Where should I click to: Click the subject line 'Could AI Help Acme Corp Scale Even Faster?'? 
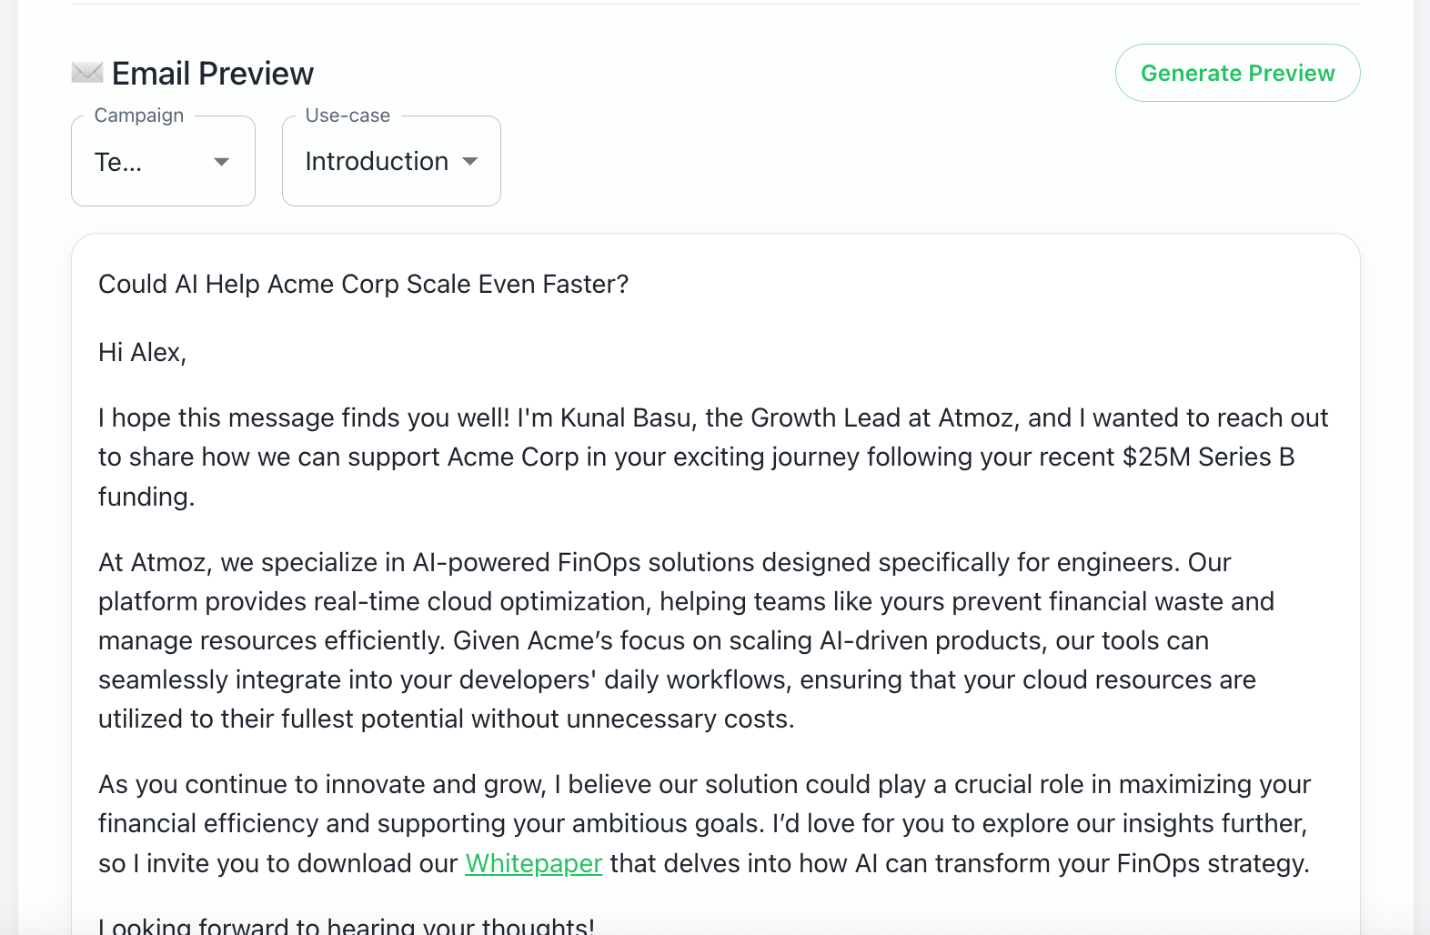363,284
